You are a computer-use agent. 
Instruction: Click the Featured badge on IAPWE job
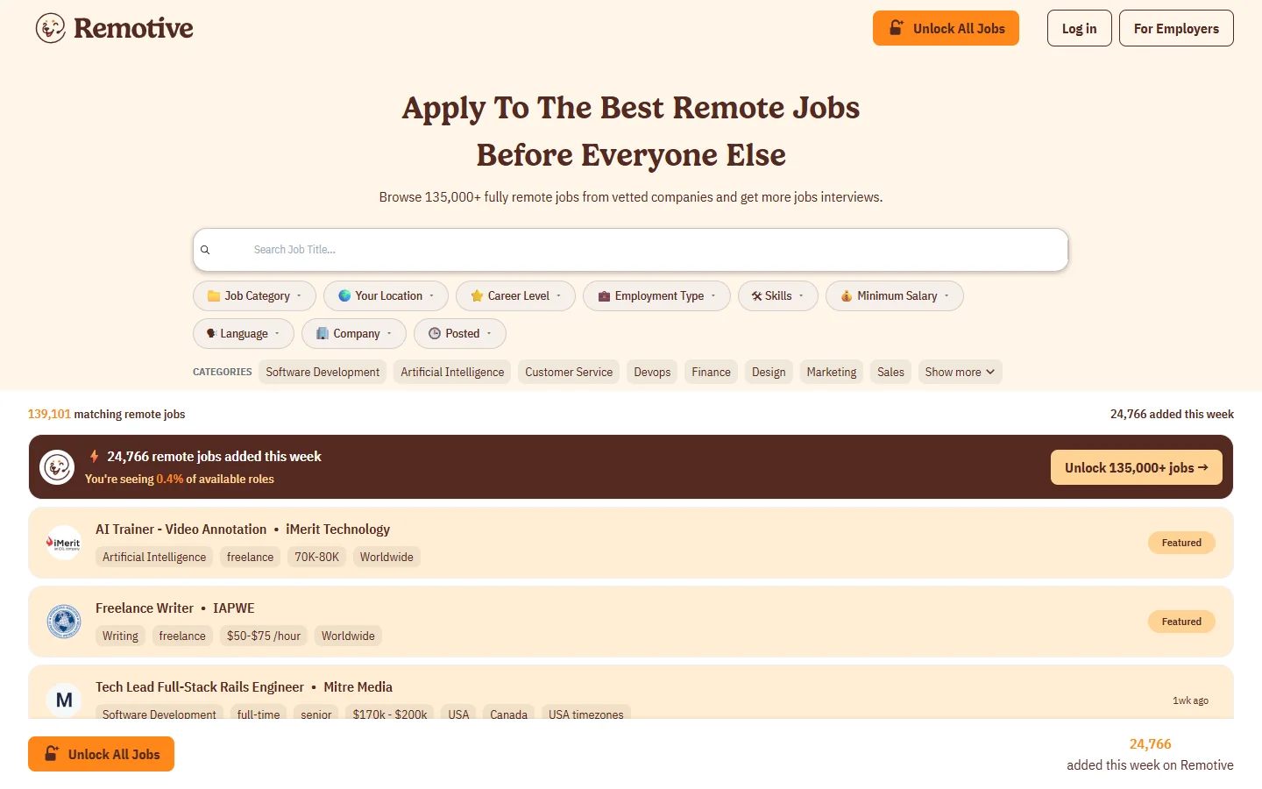[1181, 622]
